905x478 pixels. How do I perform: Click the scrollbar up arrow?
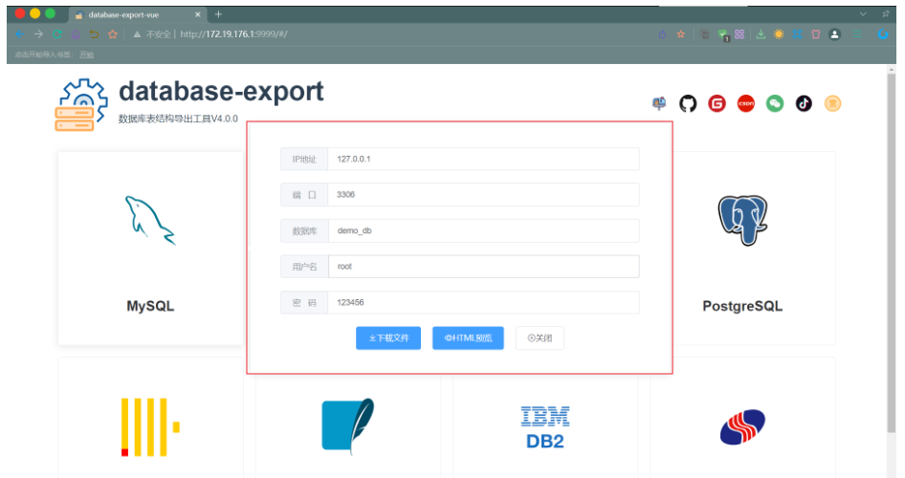892,70
